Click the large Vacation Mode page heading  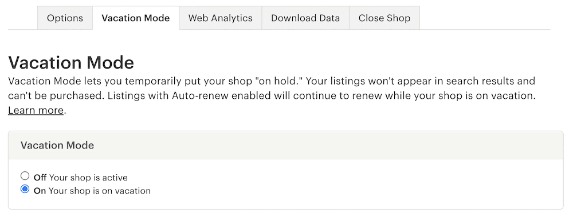[71, 63]
